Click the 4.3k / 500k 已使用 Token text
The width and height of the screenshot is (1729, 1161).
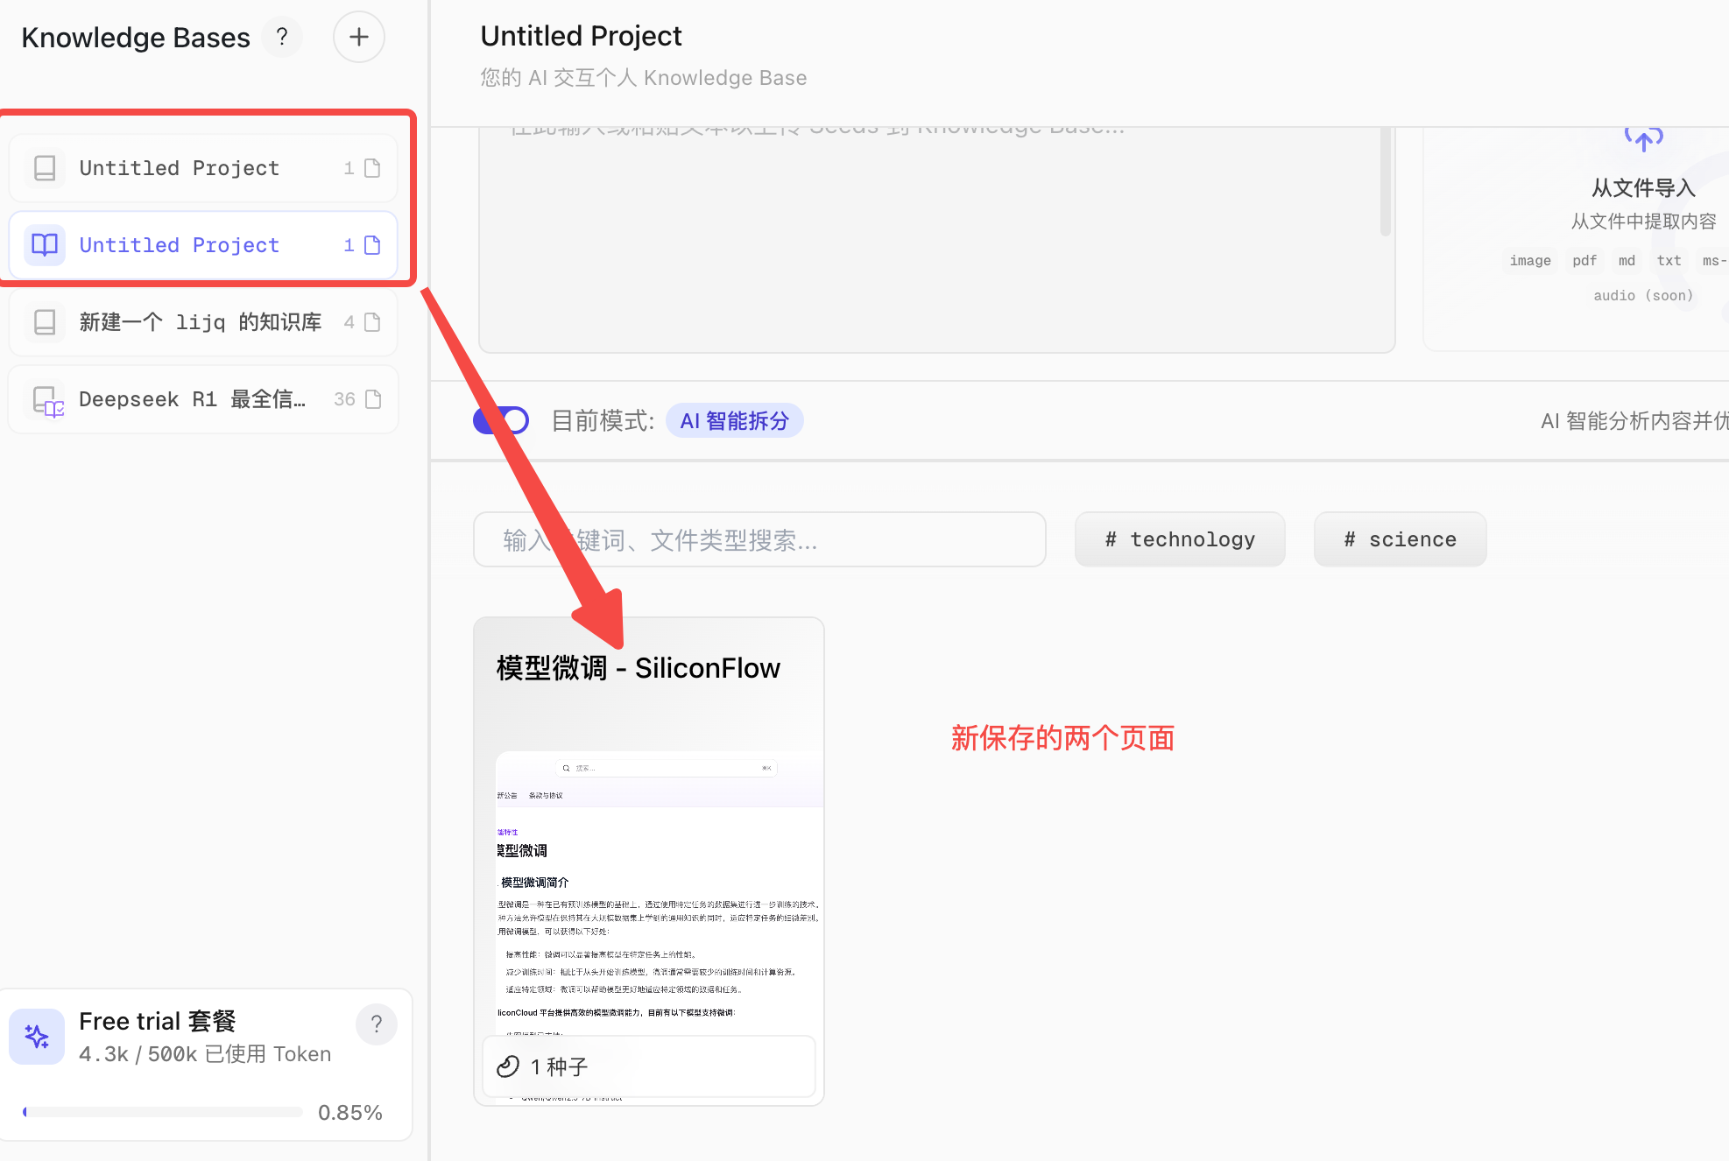tap(205, 1054)
